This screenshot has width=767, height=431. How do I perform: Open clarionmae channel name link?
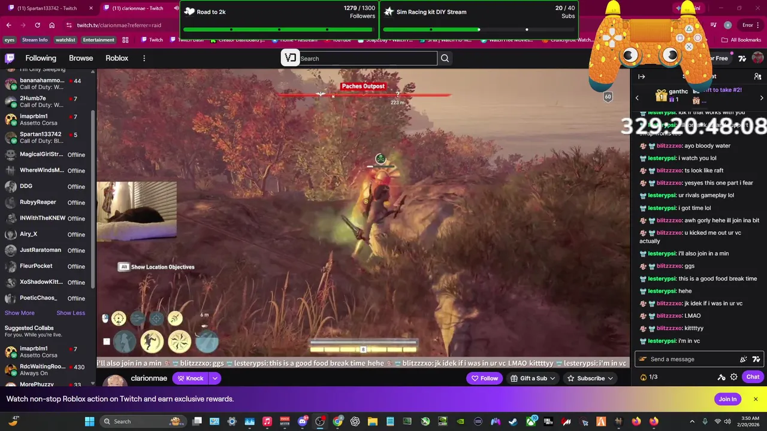point(149,378)
